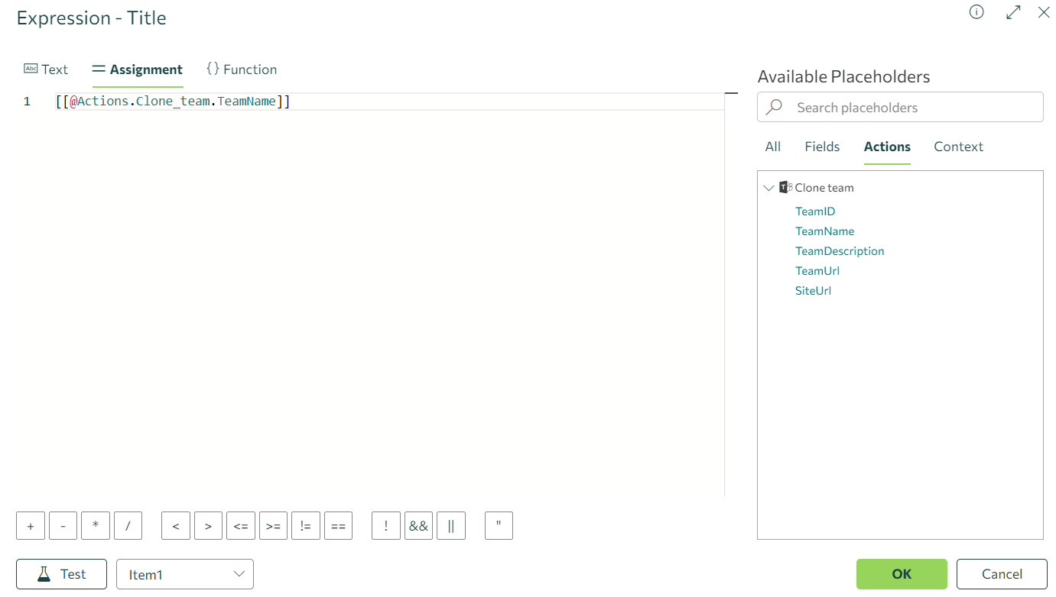Switch to the Text tab
Screen dimensions: 1056x597
46,69
